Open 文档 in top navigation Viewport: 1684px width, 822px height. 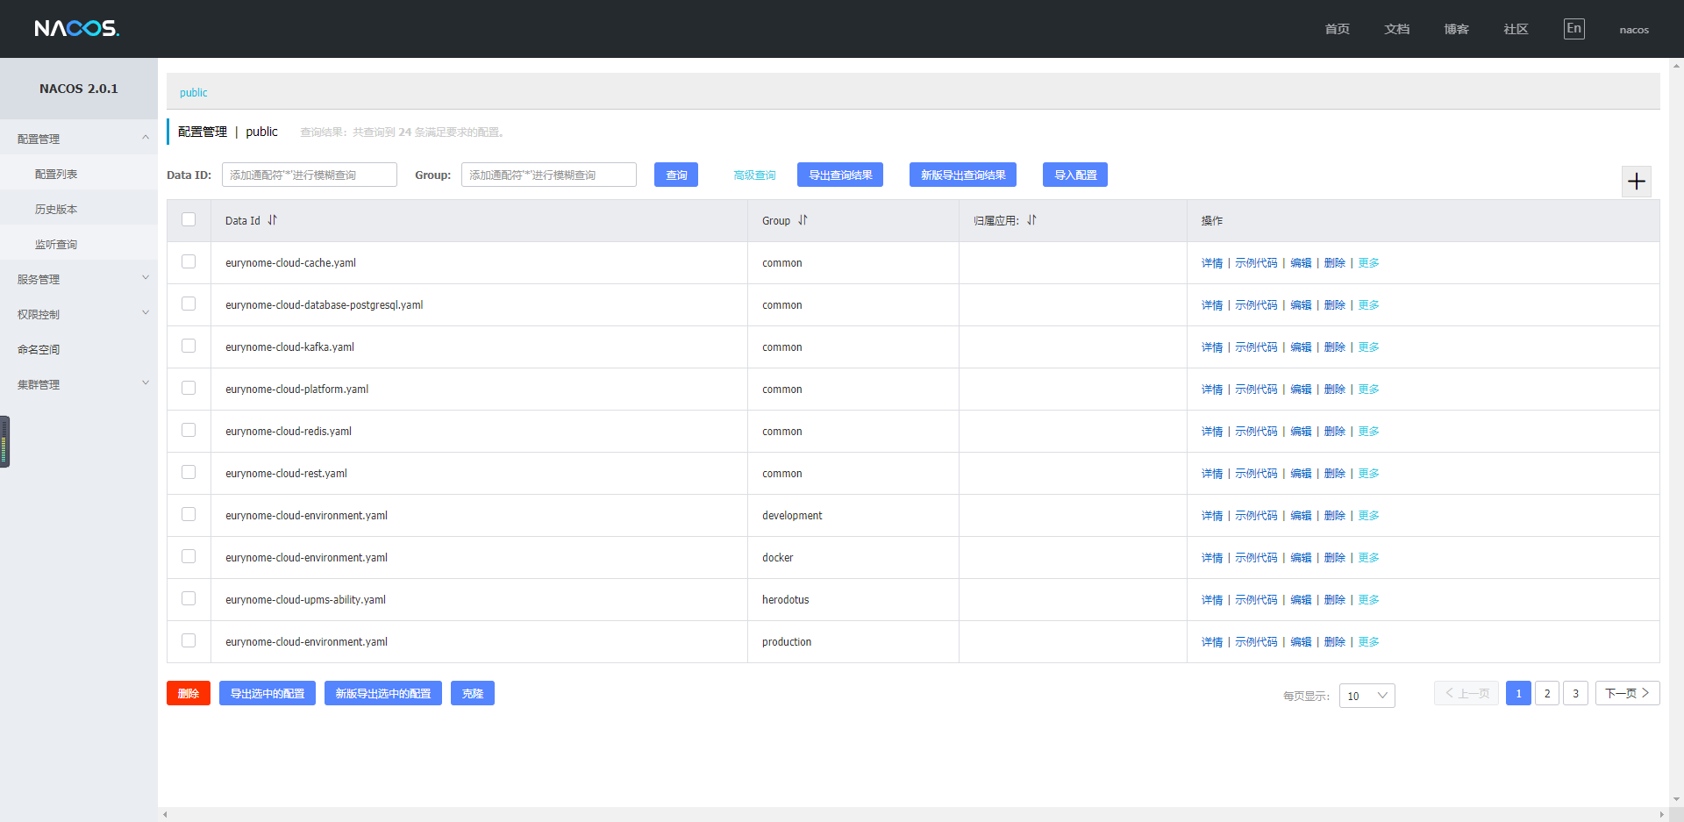point(1396,29)
